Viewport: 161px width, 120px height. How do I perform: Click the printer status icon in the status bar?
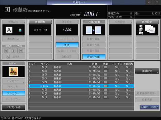[13, 118]
